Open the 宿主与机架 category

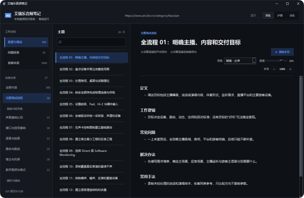[x=27, y=160]
